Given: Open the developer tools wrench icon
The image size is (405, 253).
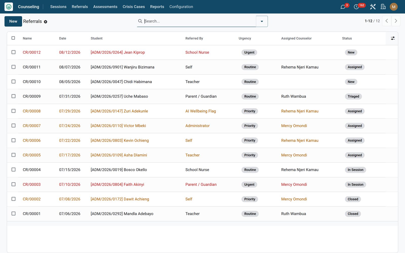Looking at the screenshot, I should (373, 7).
